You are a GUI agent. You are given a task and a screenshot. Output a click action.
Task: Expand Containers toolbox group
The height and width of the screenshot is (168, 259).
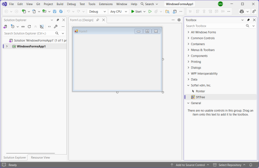tap(188, 44)
